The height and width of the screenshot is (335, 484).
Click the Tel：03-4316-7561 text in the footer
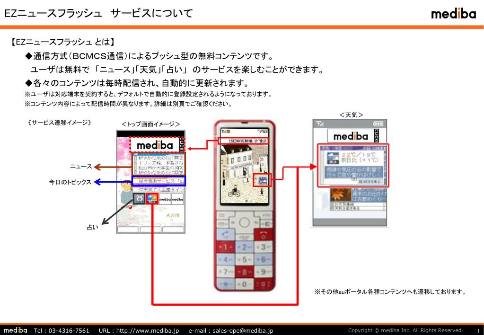62,330
